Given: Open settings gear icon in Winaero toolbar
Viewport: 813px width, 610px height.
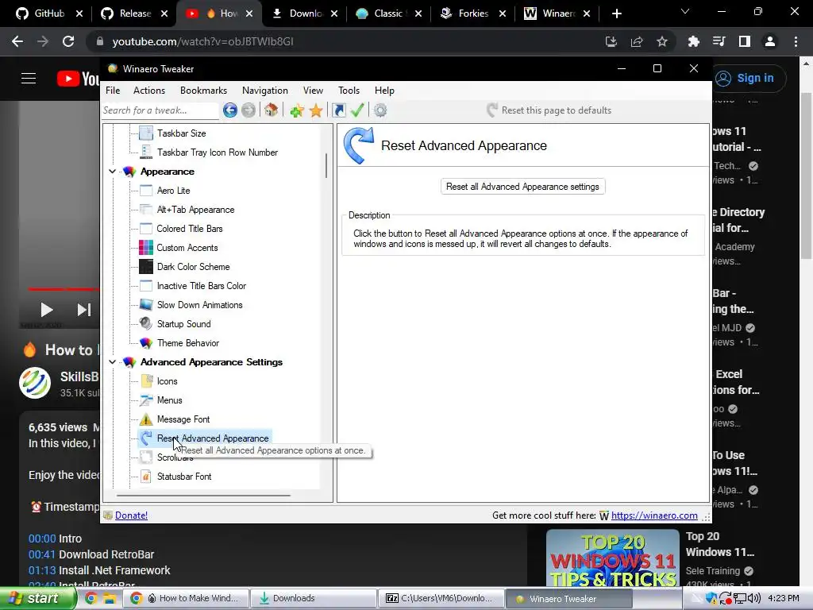Looking at the screenshot, I should tap(380, 110).
